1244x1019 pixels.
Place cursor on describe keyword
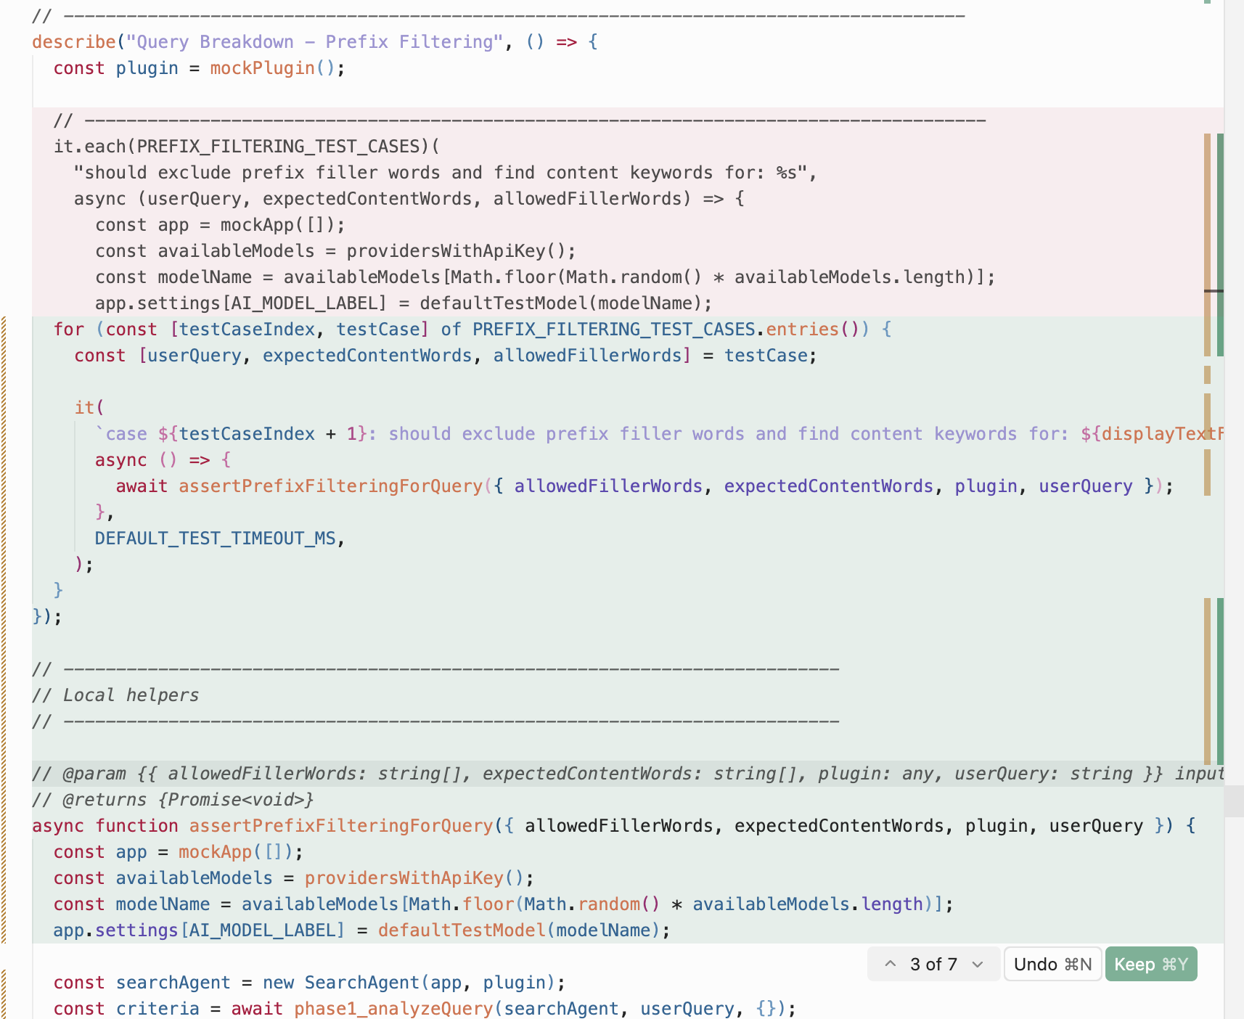click(x=73, y=42)
